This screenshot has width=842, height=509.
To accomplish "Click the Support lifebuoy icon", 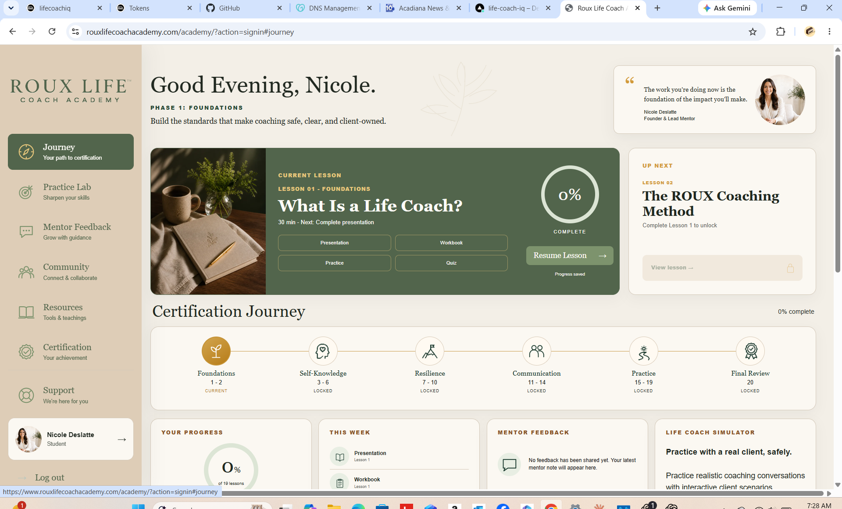I will pos(26,395).
